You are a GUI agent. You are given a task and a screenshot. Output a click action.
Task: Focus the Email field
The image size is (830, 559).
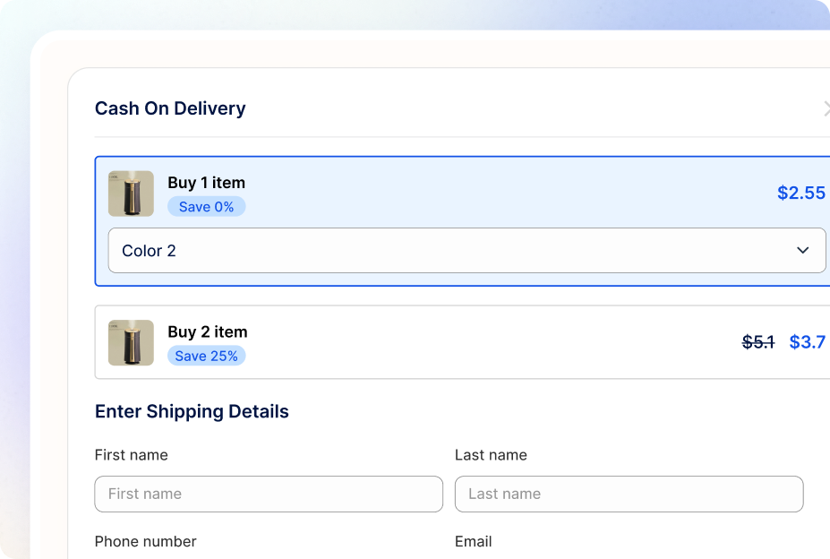click(x=474, y=541)
